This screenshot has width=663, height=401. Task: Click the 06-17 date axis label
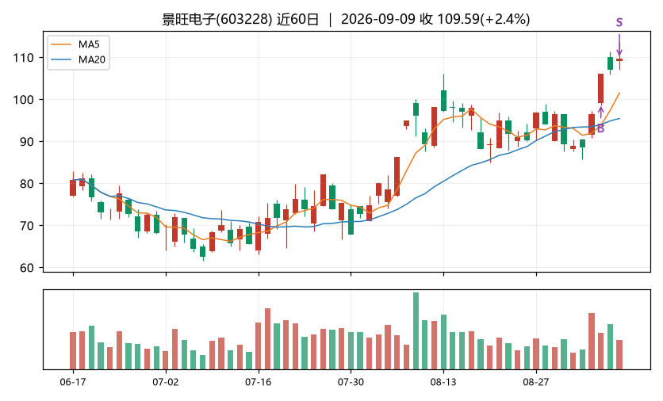pyautogui.click(x=73, y=383)
